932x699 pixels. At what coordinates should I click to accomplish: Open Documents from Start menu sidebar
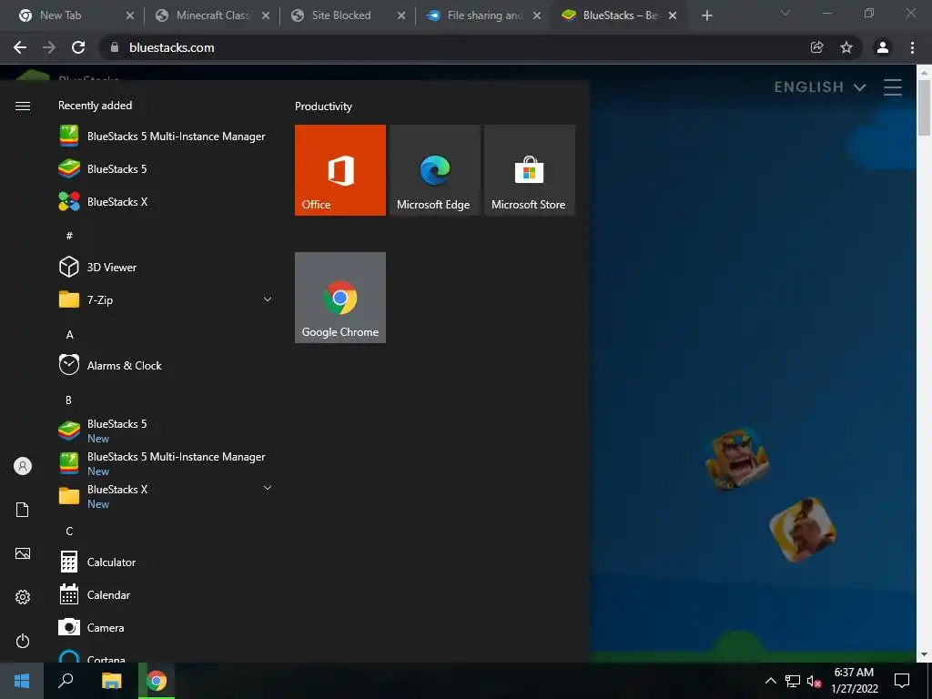coord(23,510)
